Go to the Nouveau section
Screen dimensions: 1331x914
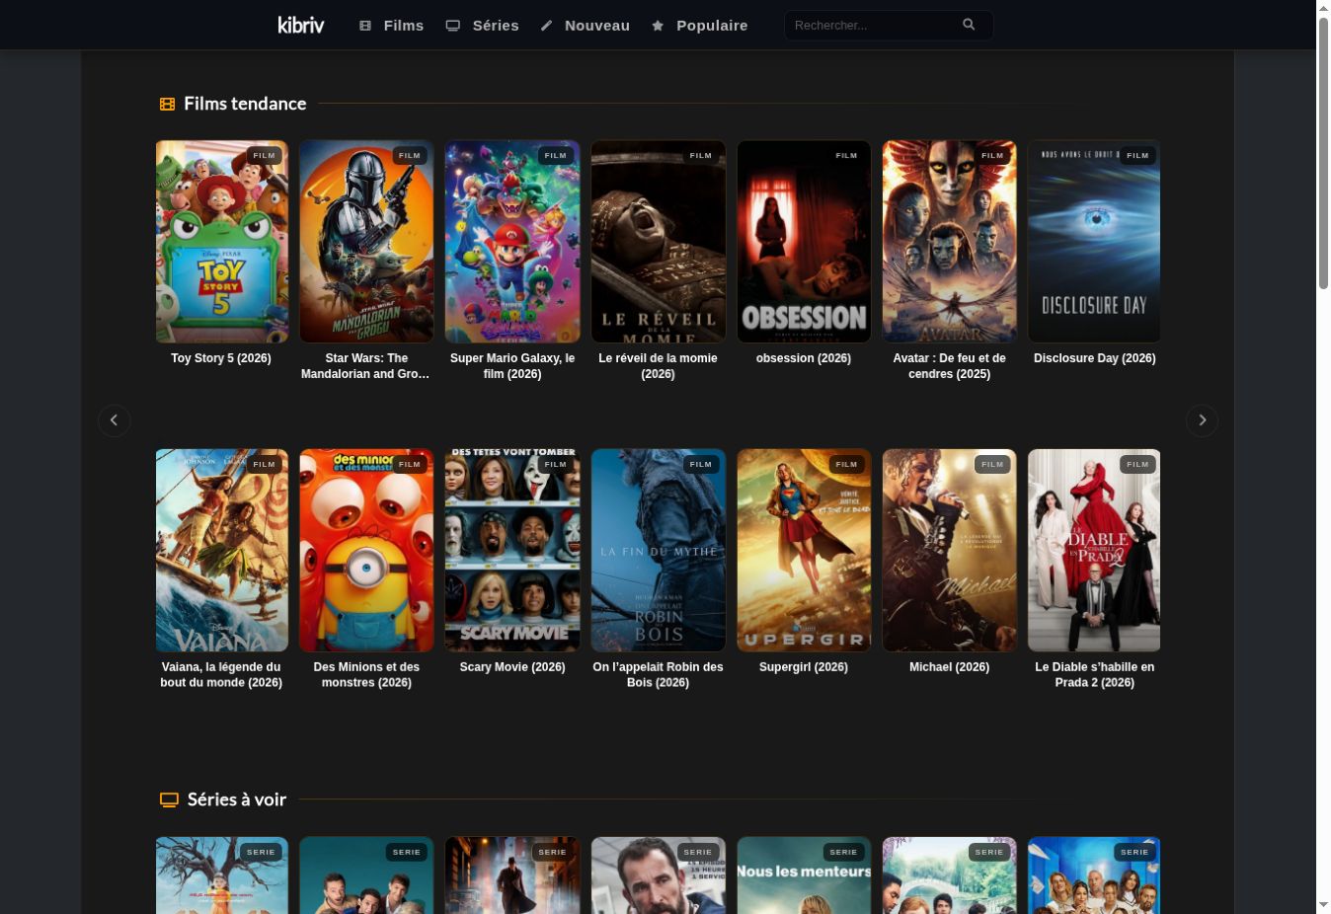point(585,26)
